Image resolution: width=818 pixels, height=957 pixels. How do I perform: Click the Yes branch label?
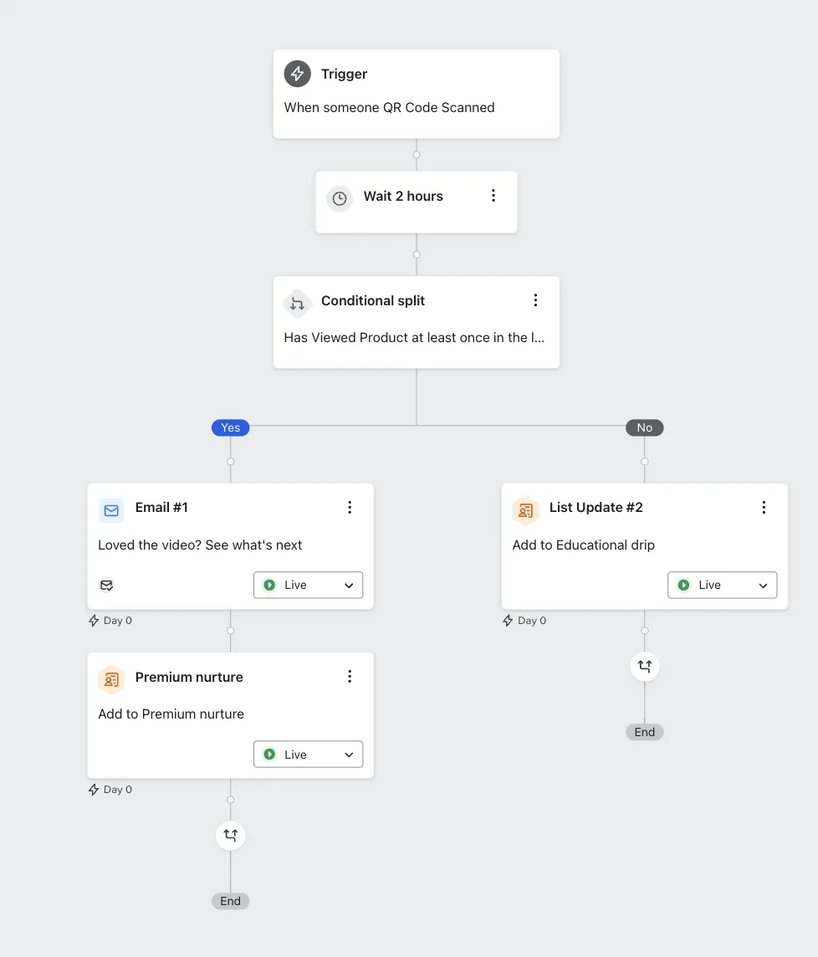[x=230, y=427]
